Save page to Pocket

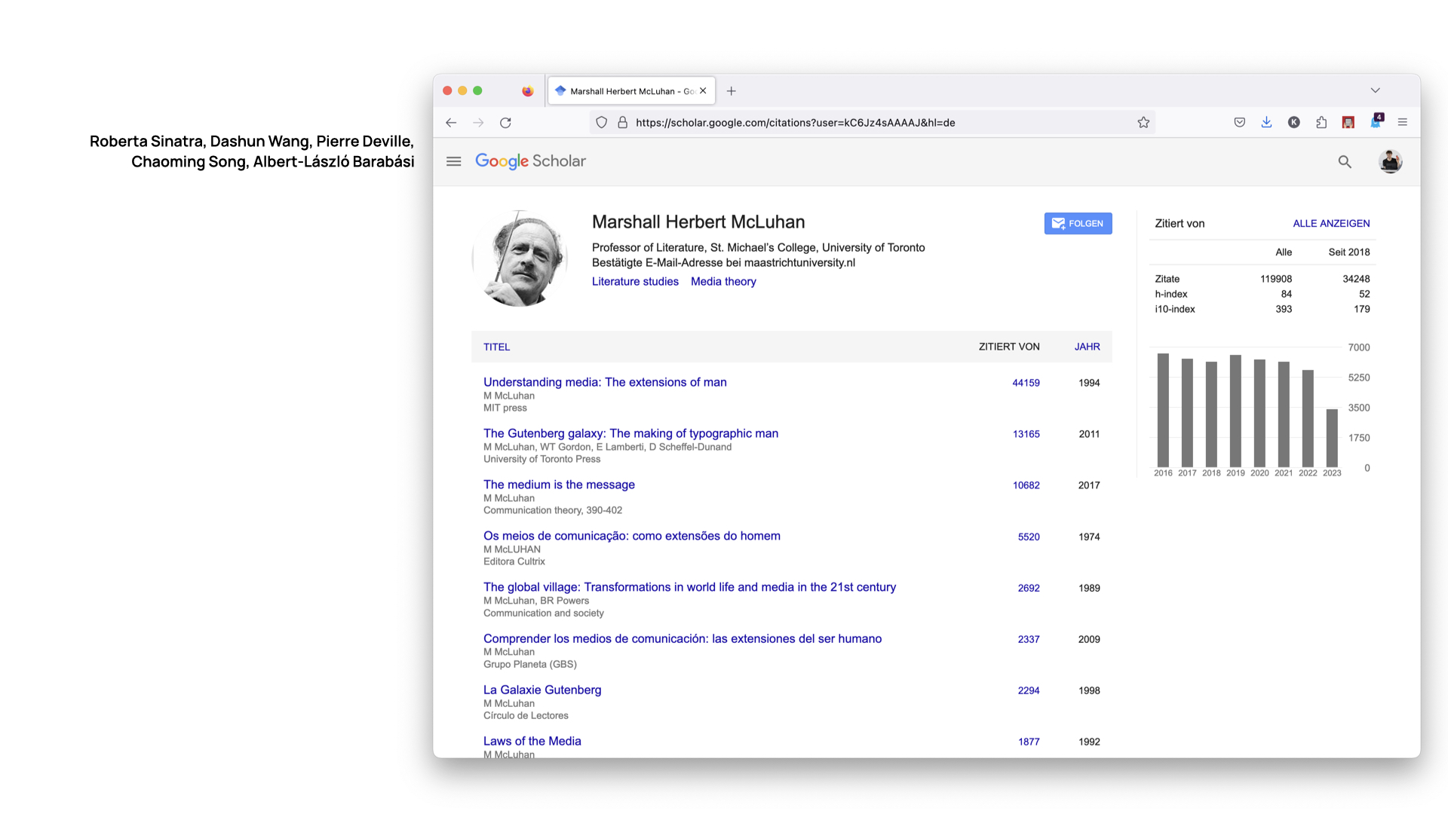point(1239,122)
